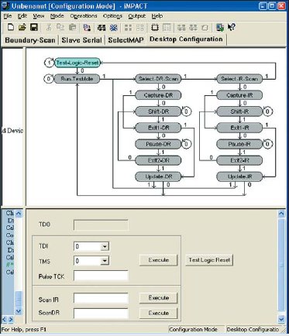Click the TDO output field

point(101,225)
